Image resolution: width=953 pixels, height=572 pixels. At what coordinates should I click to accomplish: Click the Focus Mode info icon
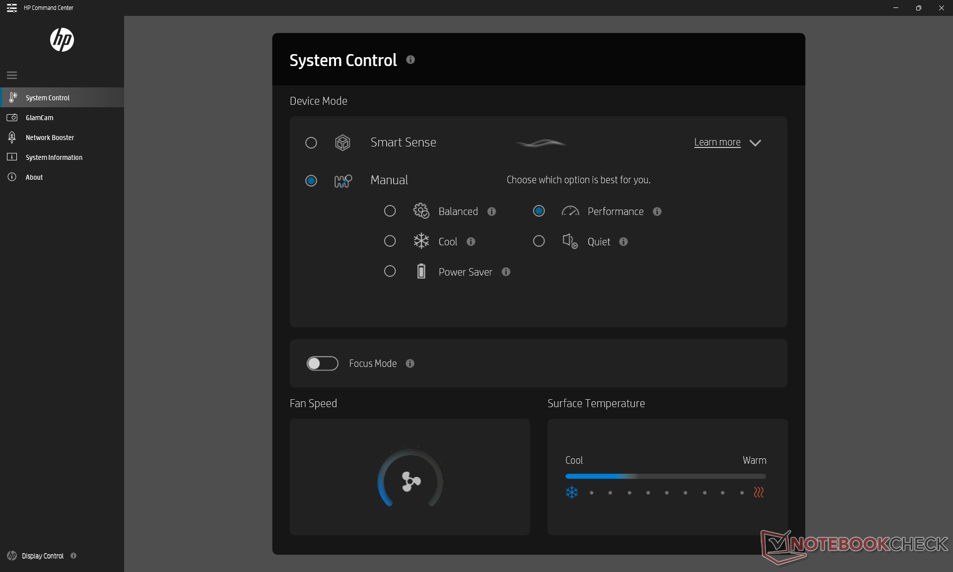[410, 363]
